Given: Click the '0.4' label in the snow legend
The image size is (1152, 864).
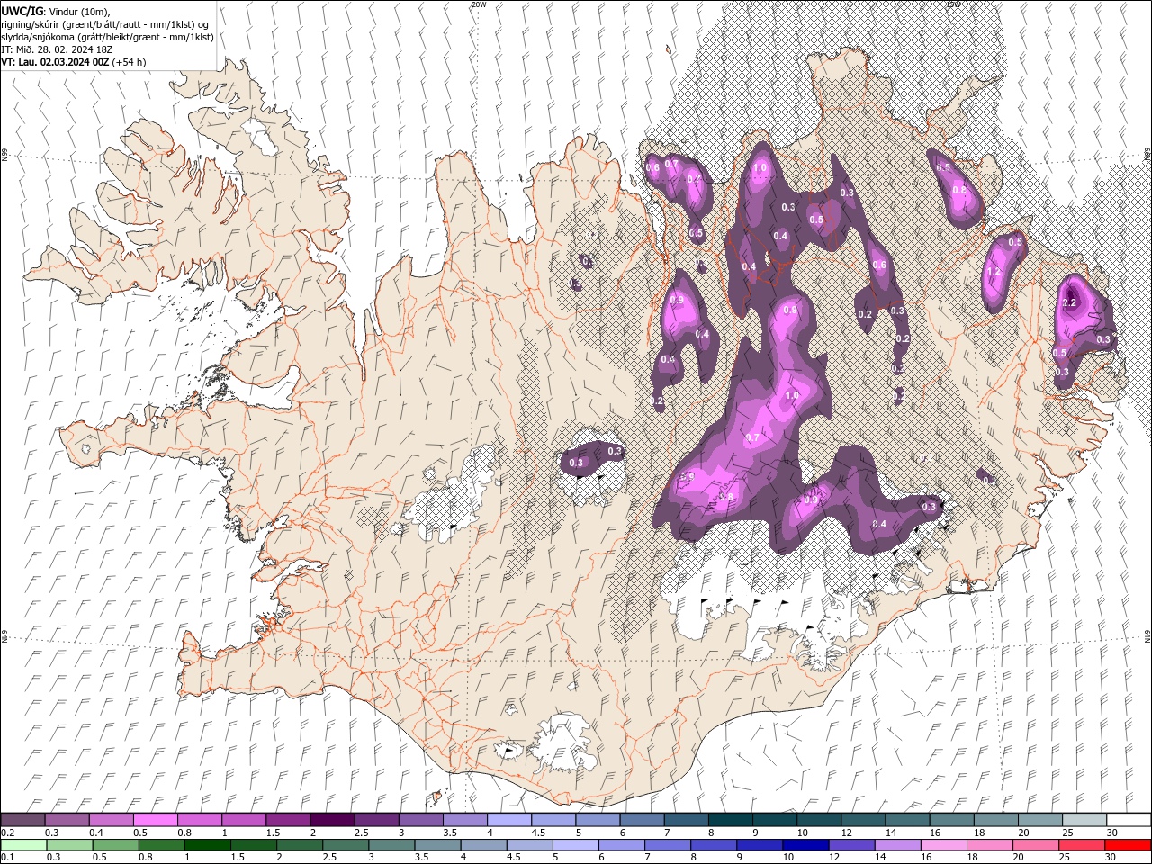Looking at the screenshot, I should point(96,832).
